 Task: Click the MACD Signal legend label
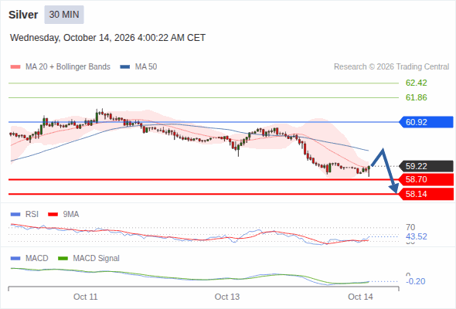point(97,259)
